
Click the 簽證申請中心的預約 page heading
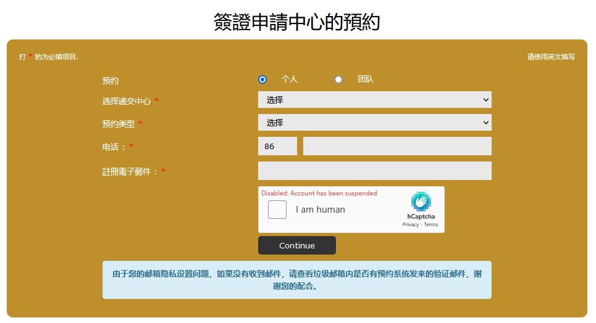pos(296,22)
